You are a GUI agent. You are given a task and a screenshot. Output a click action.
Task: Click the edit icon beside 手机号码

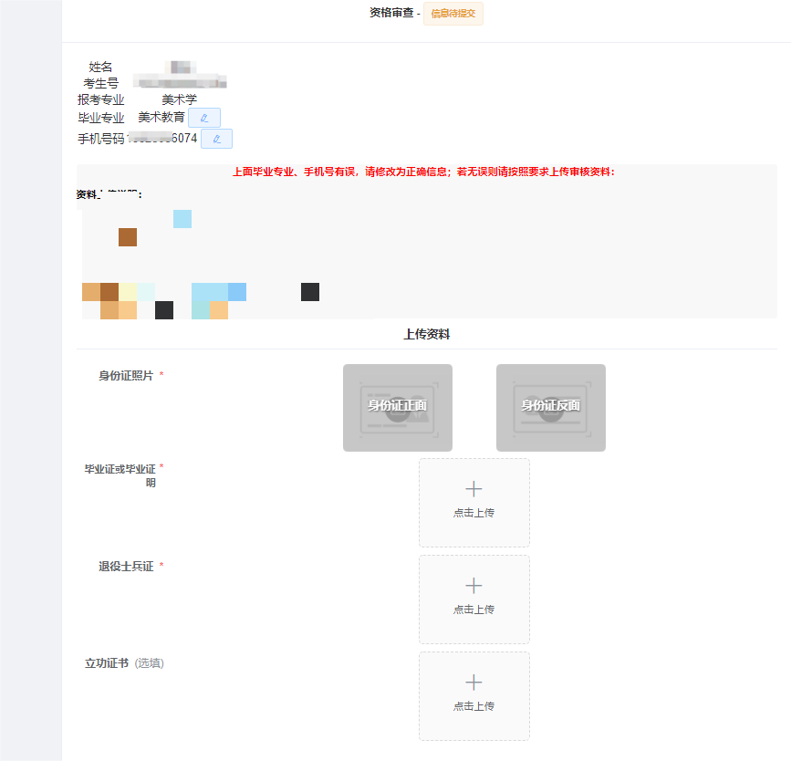216,139
